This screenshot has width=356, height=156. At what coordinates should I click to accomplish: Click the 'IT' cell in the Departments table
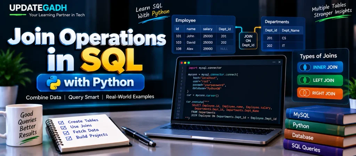coord(283,45)
